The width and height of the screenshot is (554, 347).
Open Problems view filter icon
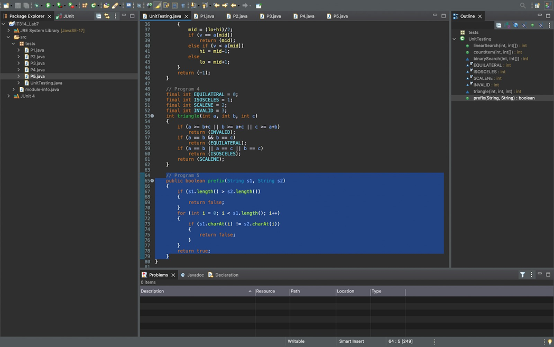pyautogui.click(x=523, y=275)
